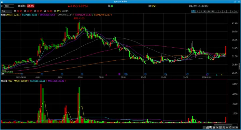Print the chart using the printer icon
241x130 pixels.
pyautogui.click(x=214, y=127)
